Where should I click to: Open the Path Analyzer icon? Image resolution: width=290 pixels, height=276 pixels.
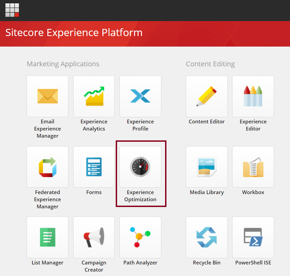(x=140, y=237)
